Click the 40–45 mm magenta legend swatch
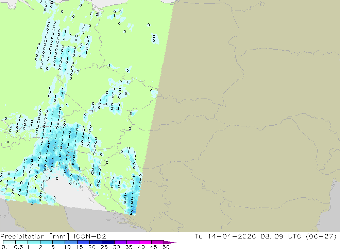 click(x=145, y=242)
